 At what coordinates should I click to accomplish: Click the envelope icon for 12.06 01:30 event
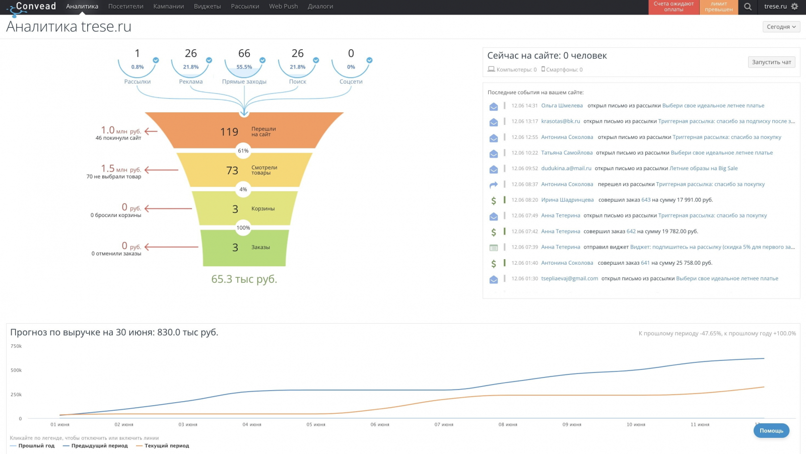point(494,279)
